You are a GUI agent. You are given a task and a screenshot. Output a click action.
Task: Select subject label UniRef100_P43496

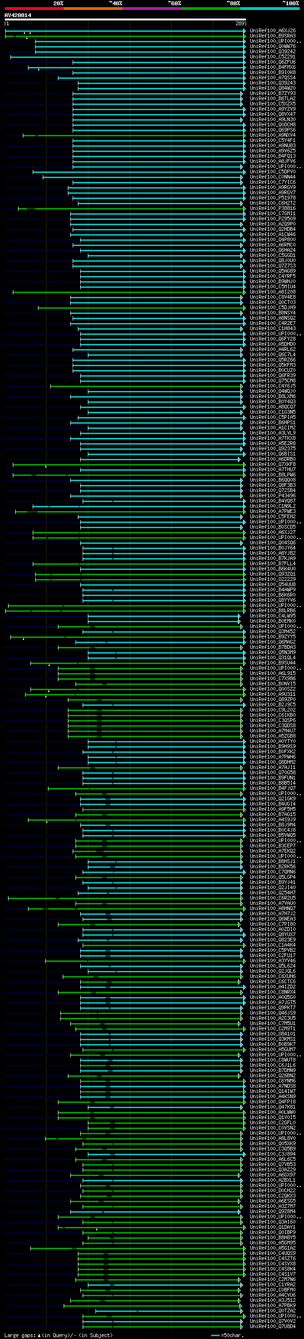point(273,496)
